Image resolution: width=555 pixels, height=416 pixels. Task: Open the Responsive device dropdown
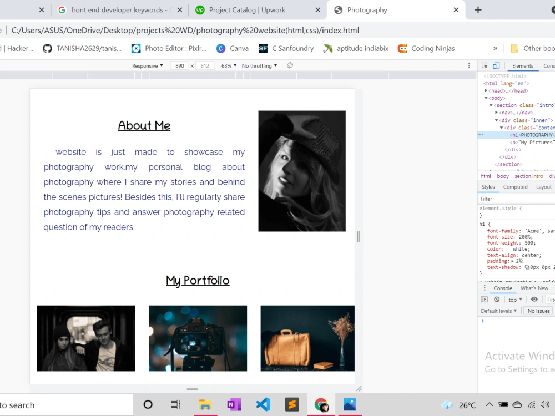coord(147,66)
